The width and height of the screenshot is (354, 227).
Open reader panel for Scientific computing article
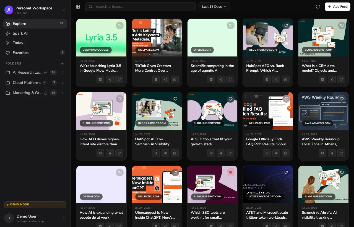211,79
